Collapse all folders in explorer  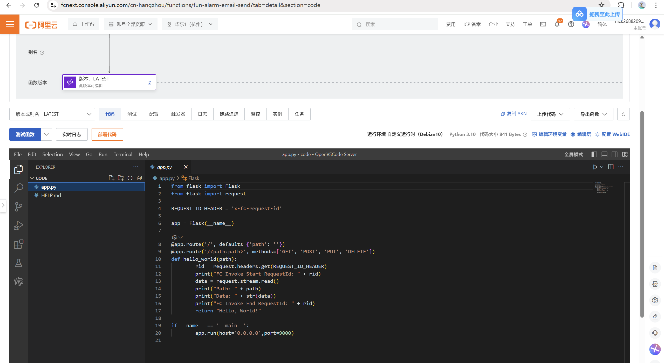click(139, 178)
